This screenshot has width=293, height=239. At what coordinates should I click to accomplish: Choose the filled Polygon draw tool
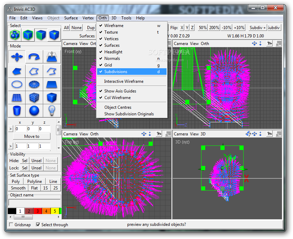(17, 71)
